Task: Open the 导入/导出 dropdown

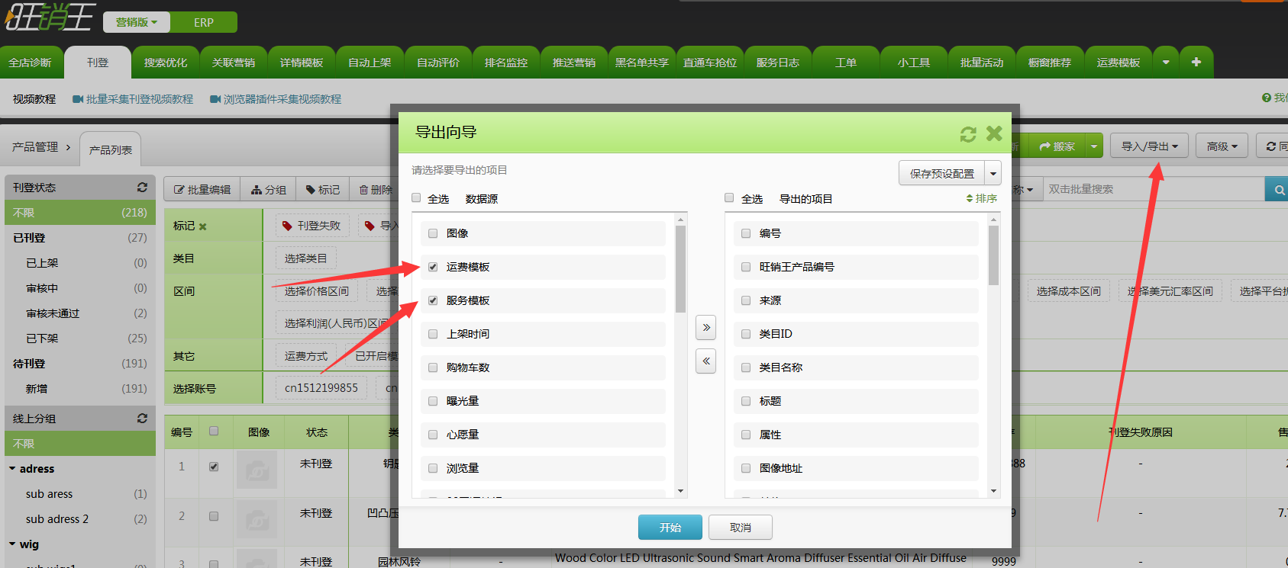Action: 1150,146
